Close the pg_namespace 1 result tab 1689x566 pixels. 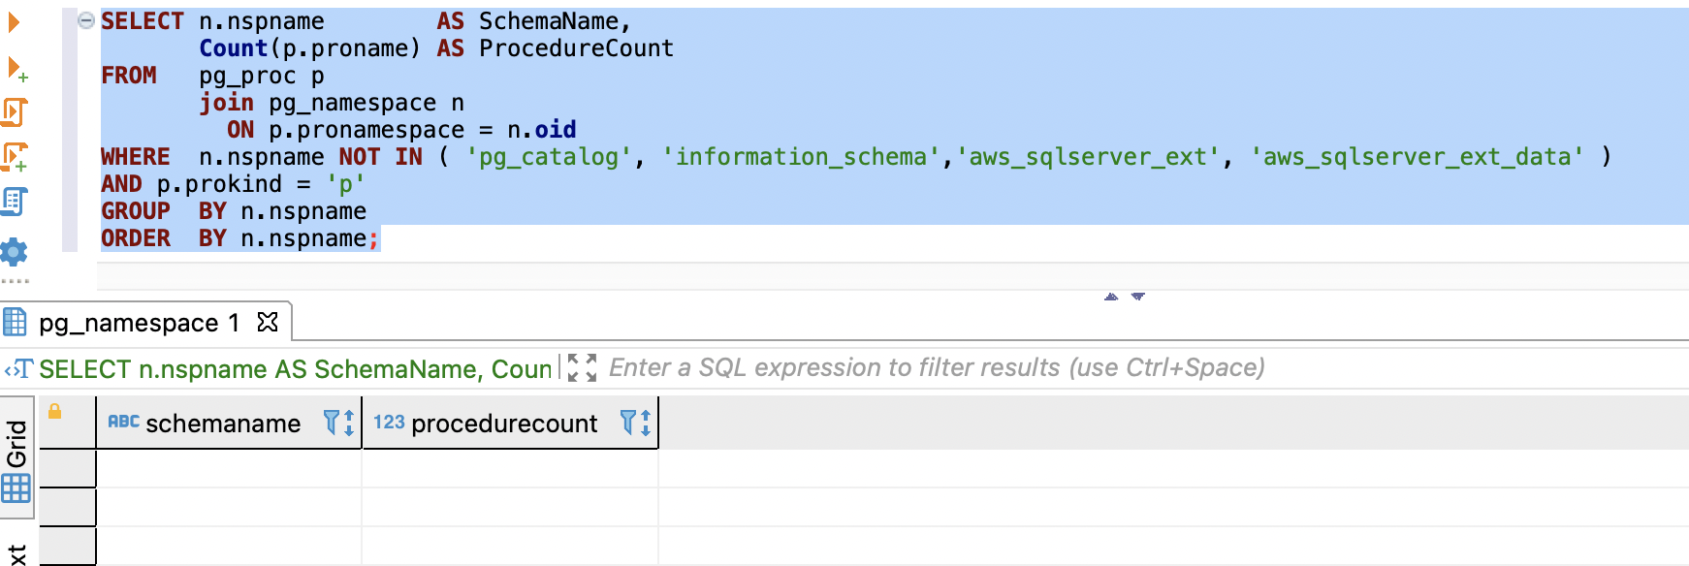point(268,322)
